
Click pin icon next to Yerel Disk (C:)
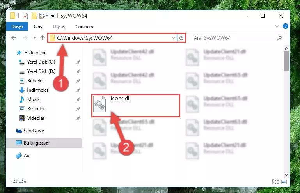point(78,62)
